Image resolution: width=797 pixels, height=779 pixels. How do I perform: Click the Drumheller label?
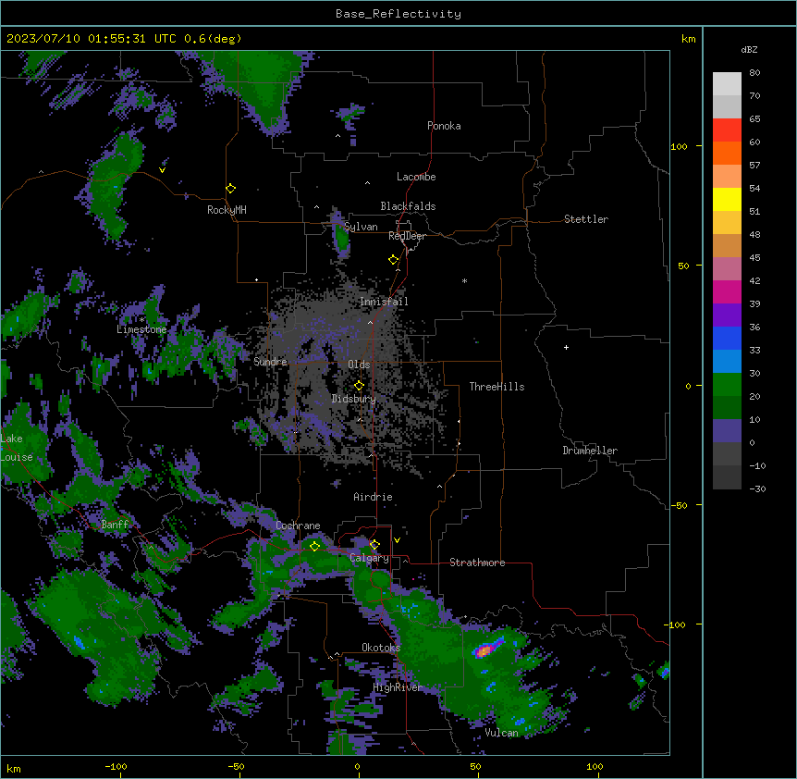tap(590, 451)
